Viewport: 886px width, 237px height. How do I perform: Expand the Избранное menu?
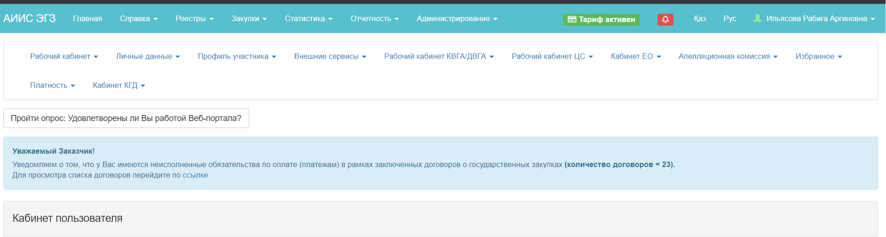(x=818, y=56)
